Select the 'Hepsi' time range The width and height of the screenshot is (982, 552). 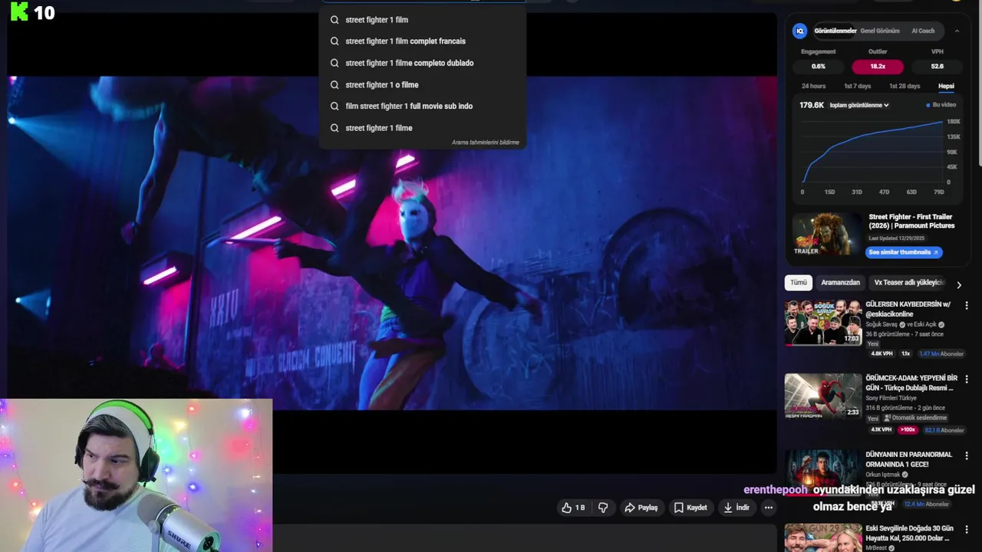click(x=946, y=87)
